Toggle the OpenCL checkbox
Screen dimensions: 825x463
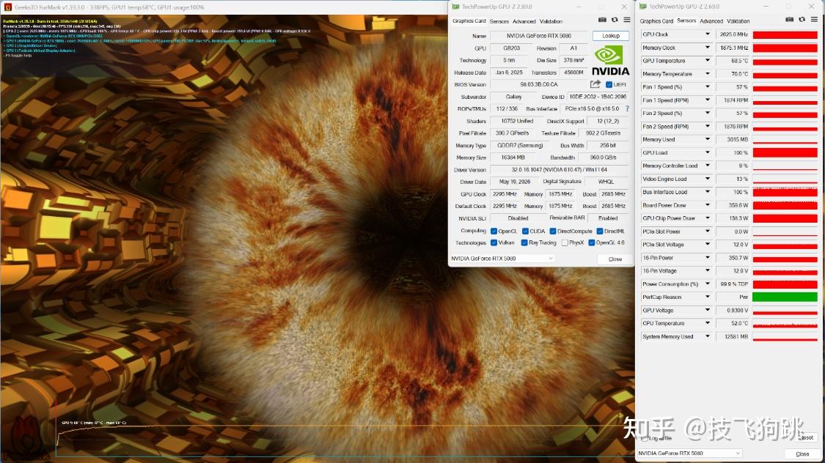click(494, 231)
